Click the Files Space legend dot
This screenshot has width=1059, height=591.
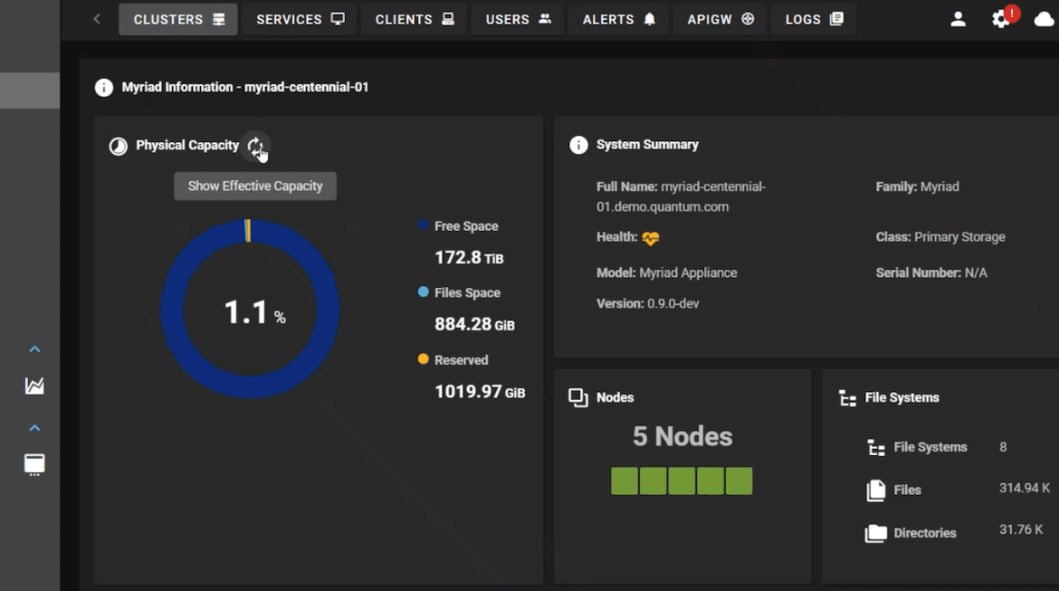[x=423, y=291]
